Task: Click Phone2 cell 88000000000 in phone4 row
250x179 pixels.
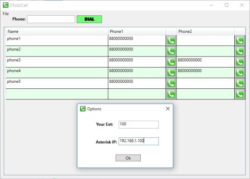Action: 206,73
